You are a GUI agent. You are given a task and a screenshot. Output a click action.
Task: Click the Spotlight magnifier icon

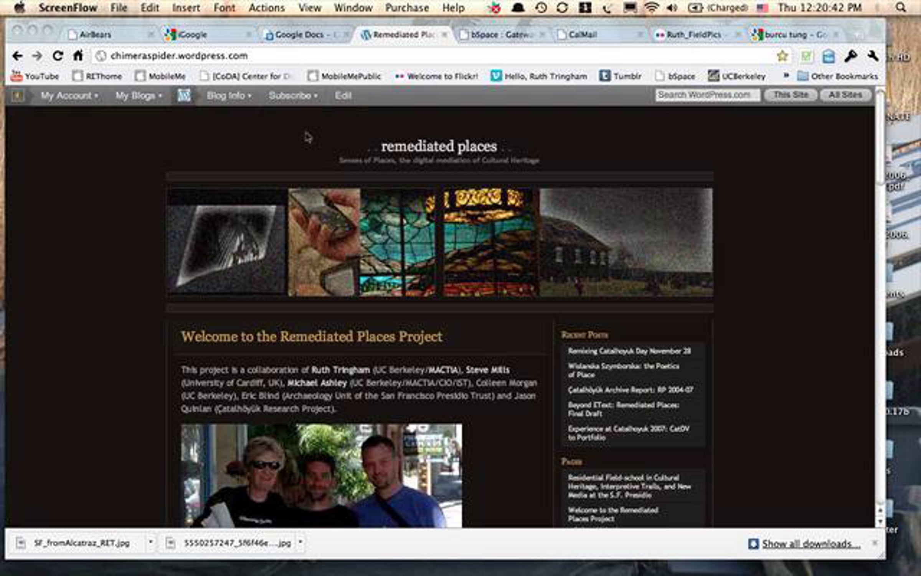[901, 8]
